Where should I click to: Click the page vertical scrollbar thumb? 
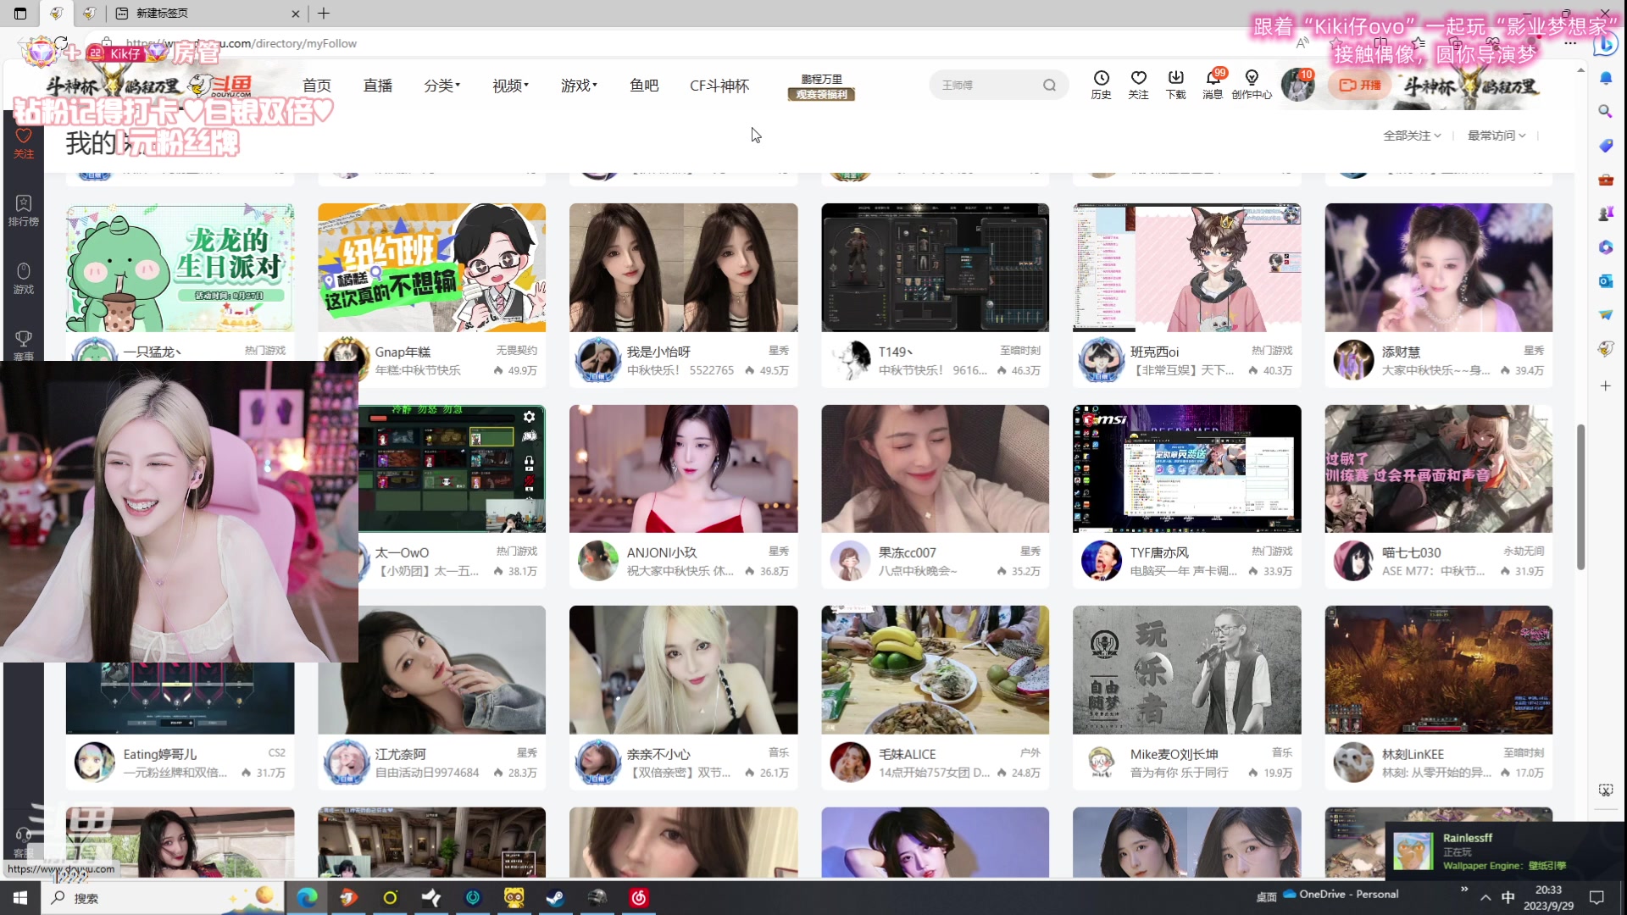pyautogui.click(x=1580, y=496)
